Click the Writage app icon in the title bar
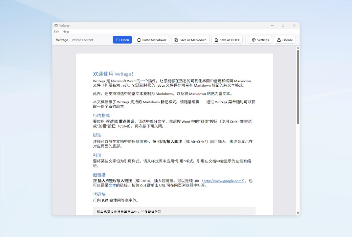The image size is (352, 237). click(x=56, y=25)
